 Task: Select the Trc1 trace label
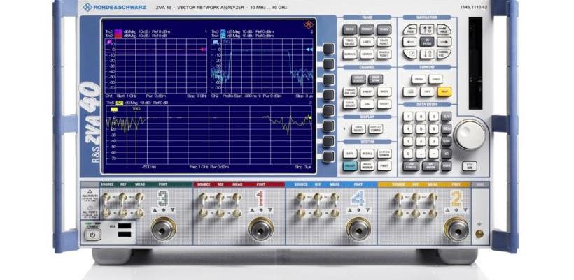pos(109,31)
